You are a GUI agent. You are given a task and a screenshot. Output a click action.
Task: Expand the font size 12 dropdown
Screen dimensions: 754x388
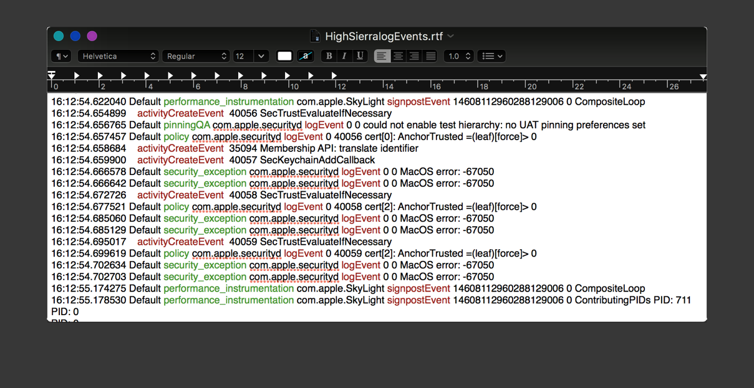tap(261, 56)
